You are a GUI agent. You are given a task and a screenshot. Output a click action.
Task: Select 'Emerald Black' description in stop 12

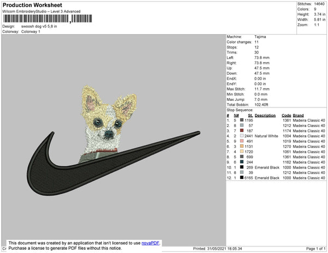click(267, 178)
